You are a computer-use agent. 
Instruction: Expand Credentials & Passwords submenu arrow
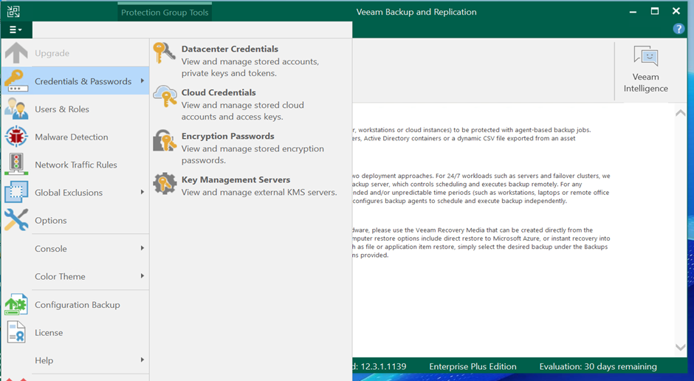[x=142, y=80]
